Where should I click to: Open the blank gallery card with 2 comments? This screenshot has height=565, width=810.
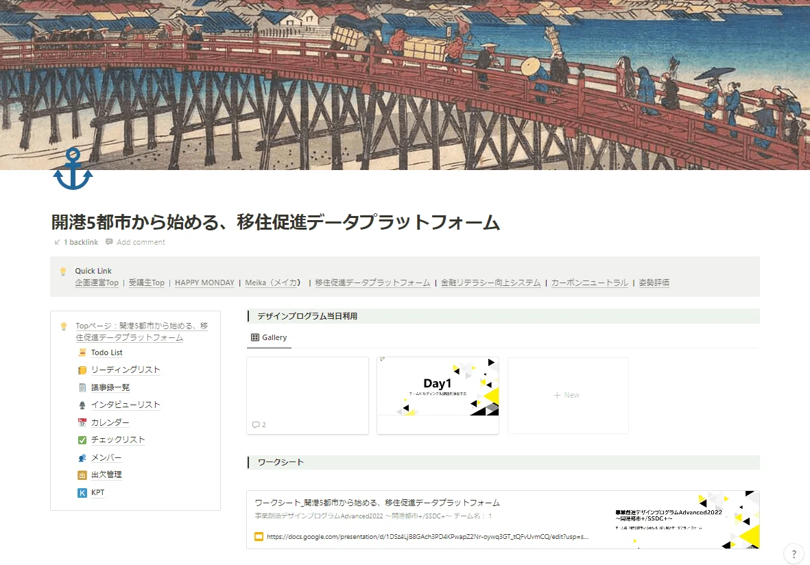[308, 396]
